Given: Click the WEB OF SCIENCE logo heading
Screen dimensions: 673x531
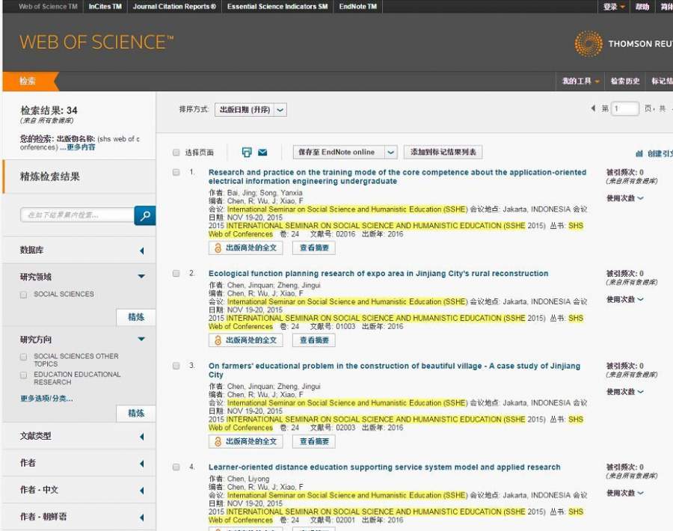Looking at the screenshot, I should click(96, 43).
